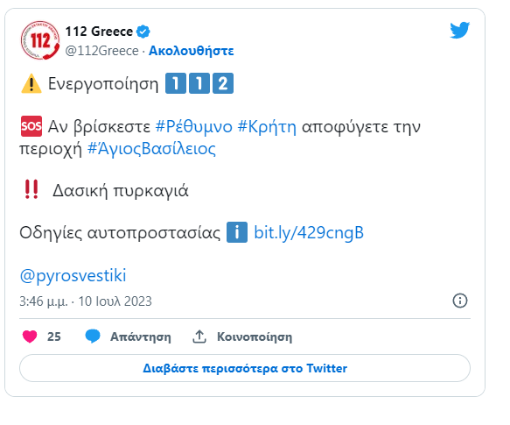
Task: Click the blue information emoji before link
Action: (237, 232)
